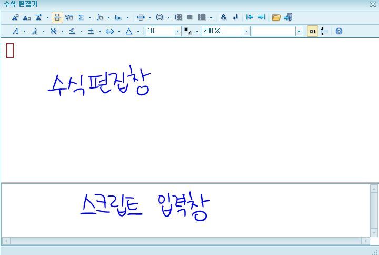The width and height of the screenshot is (379, 255).
Task: Click the less-than-or-equal operator icon
Action: 72,31
